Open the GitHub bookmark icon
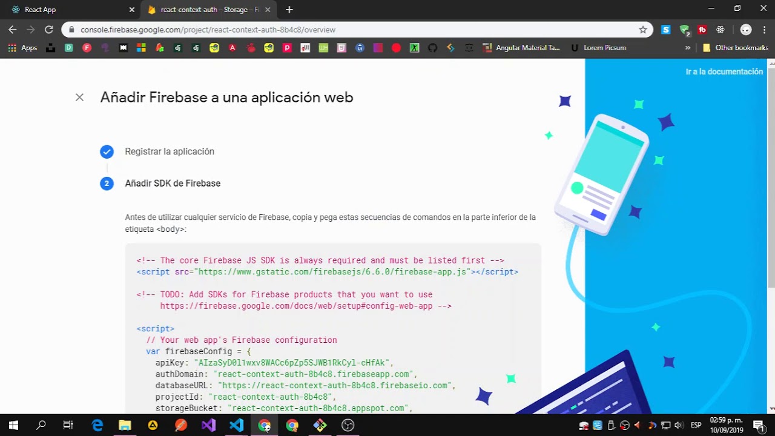The width and height of the screenshot is (775, 436). 432,48
